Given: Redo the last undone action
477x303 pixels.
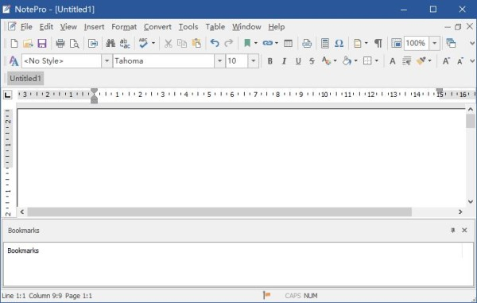Looking at the screenshot, I should pos(229,43).
